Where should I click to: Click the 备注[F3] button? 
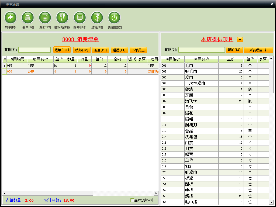pyautogui.click(x=101, y=50)
